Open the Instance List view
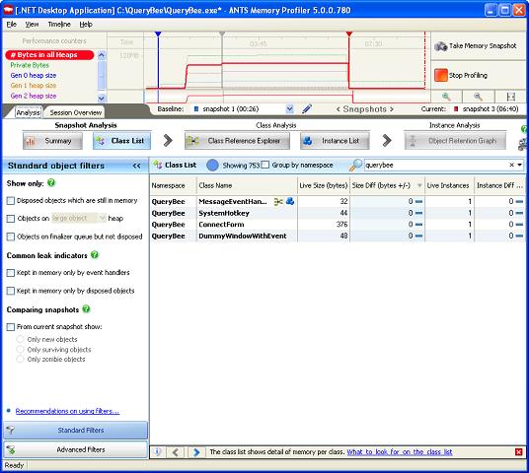Viewport: 529px width, 473px height. tap(335, 141)
